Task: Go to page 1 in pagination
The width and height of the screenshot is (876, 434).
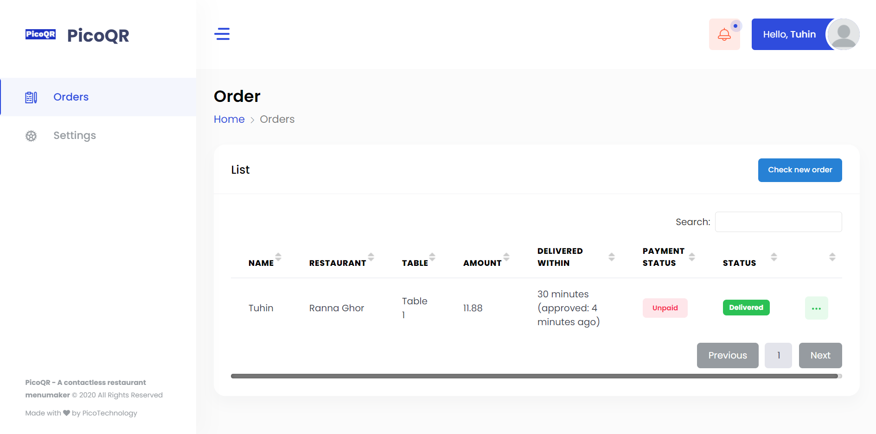Action: [778, 355]
